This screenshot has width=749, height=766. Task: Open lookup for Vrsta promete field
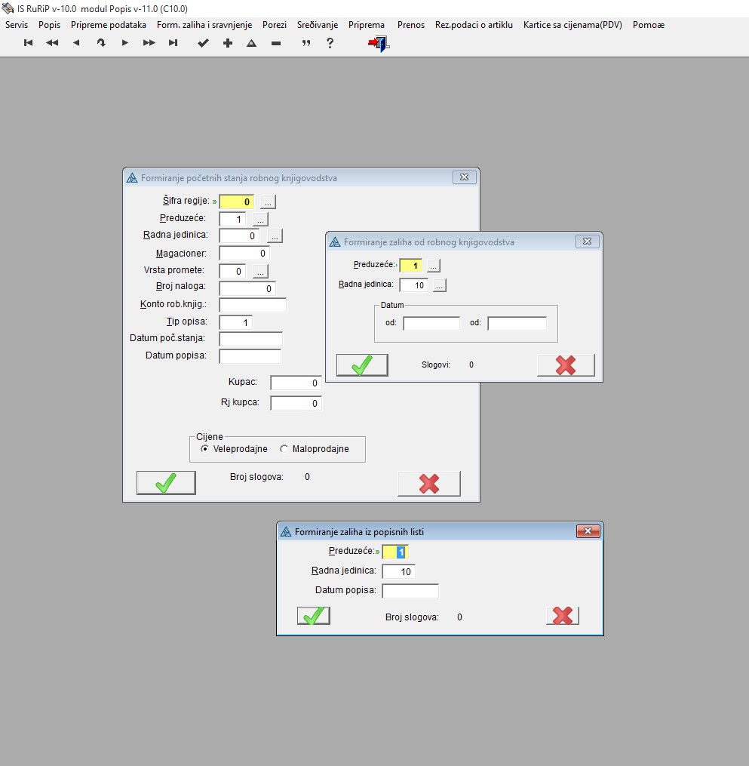259,271
